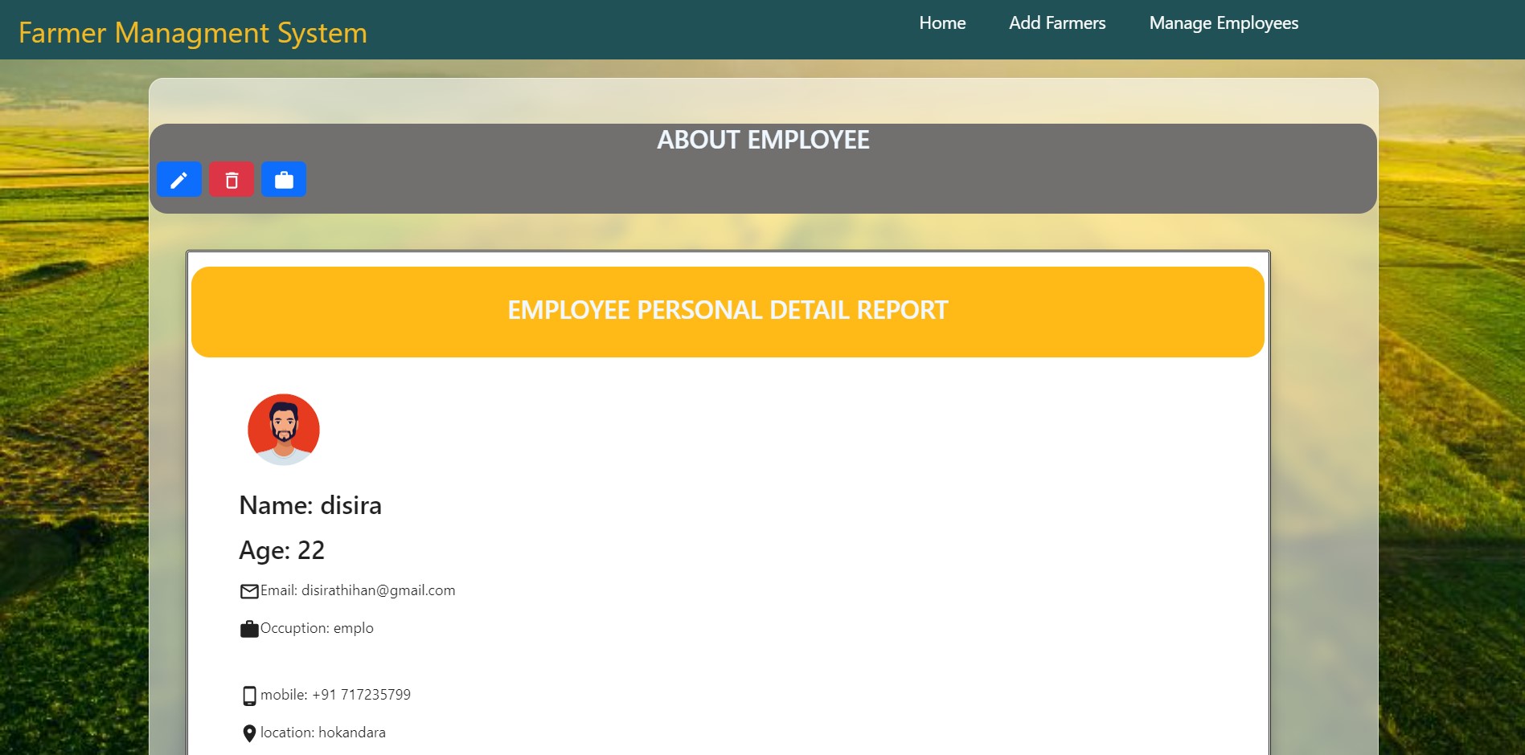Click the employee avatar picture
This screenshot has width=1525, height=755.
pyautogui.click(x=282, y=429)
